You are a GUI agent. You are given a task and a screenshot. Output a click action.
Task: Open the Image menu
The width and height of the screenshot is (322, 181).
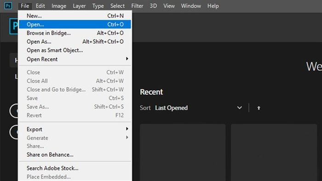pyautogui.click(x=59, y=6)
